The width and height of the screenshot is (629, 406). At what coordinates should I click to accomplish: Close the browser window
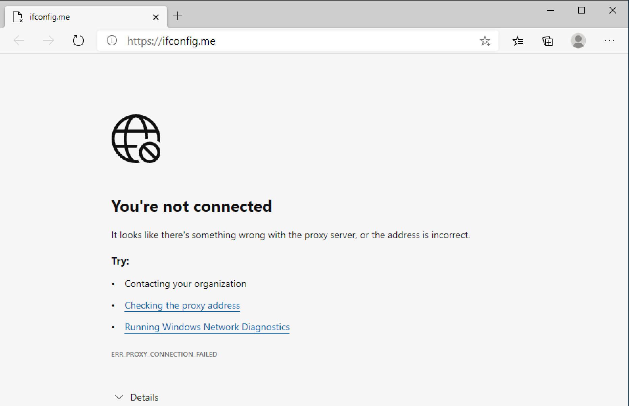click(x=613, y=10)
